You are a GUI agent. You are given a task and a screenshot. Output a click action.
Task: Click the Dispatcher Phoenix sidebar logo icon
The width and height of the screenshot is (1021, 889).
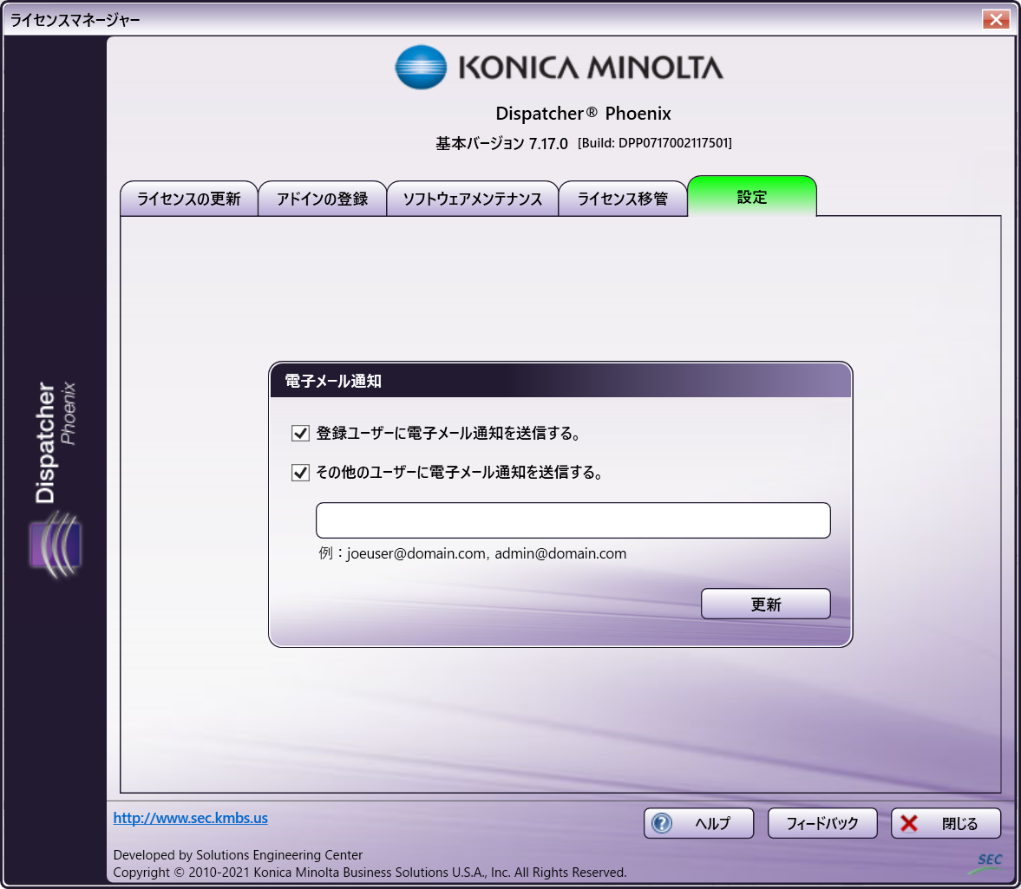56,546
